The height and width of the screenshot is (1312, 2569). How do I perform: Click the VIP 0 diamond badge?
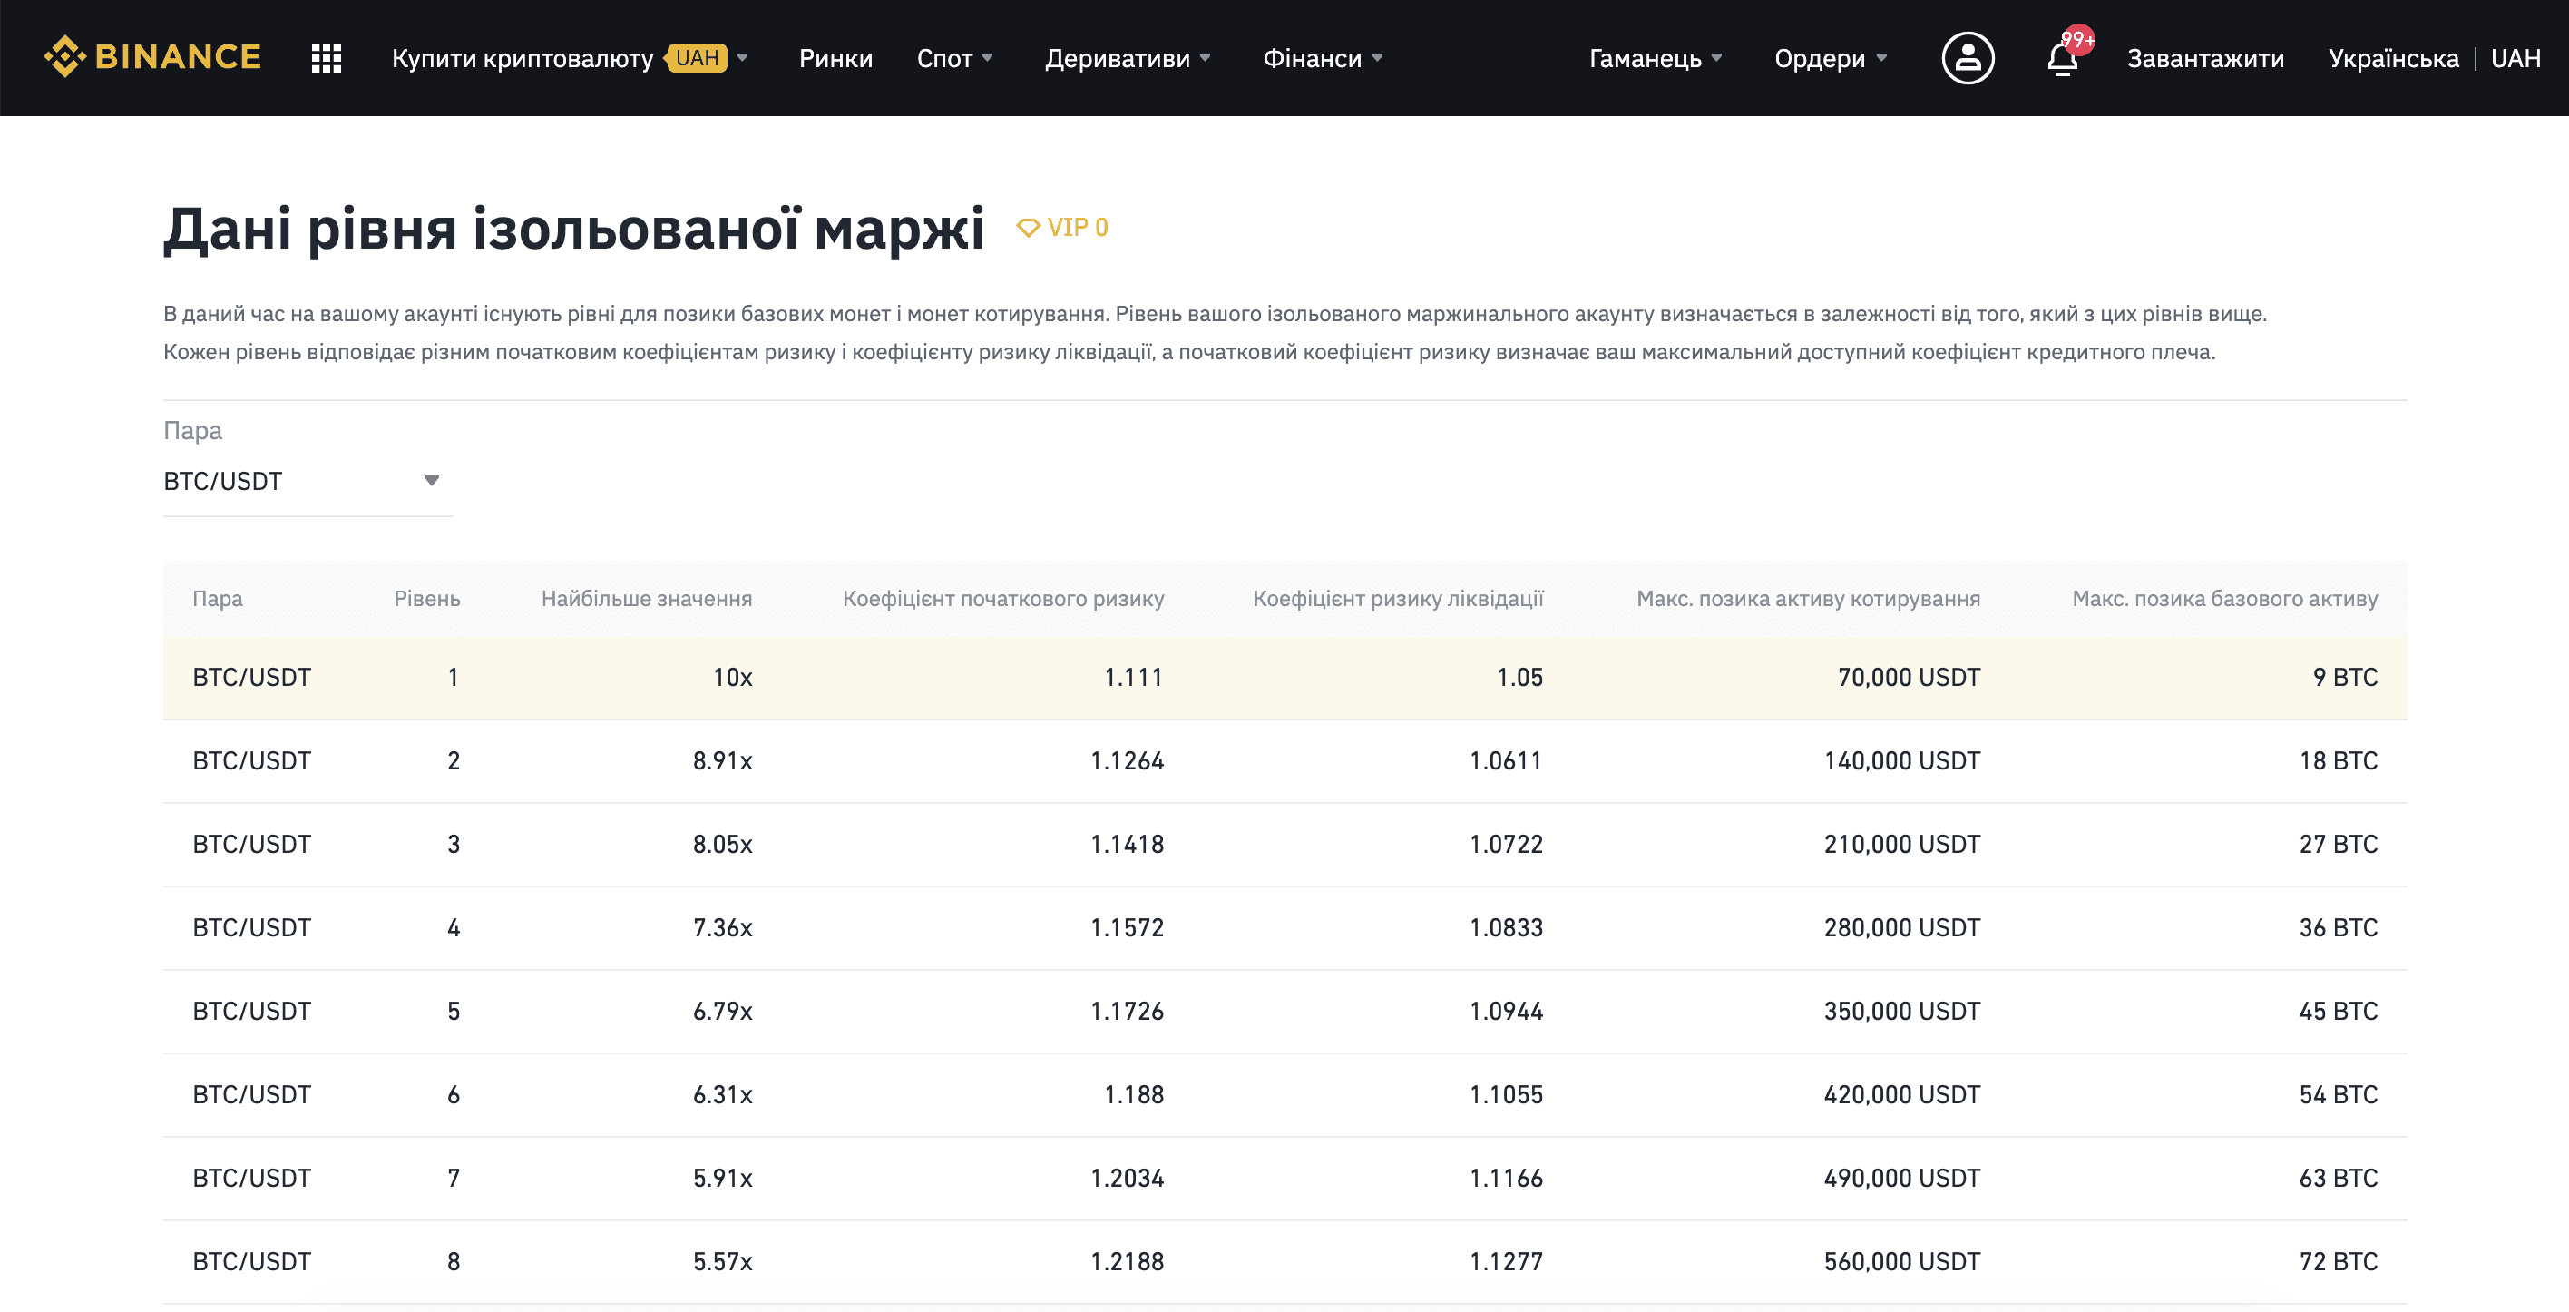click(1062, 228)
